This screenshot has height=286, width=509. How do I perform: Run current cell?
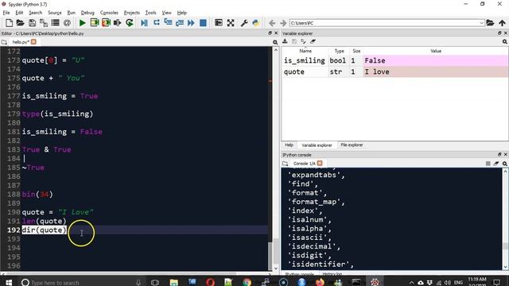[94, 23]
